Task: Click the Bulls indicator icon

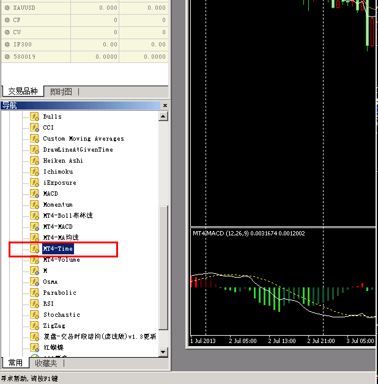Action: tap(35, 117)
